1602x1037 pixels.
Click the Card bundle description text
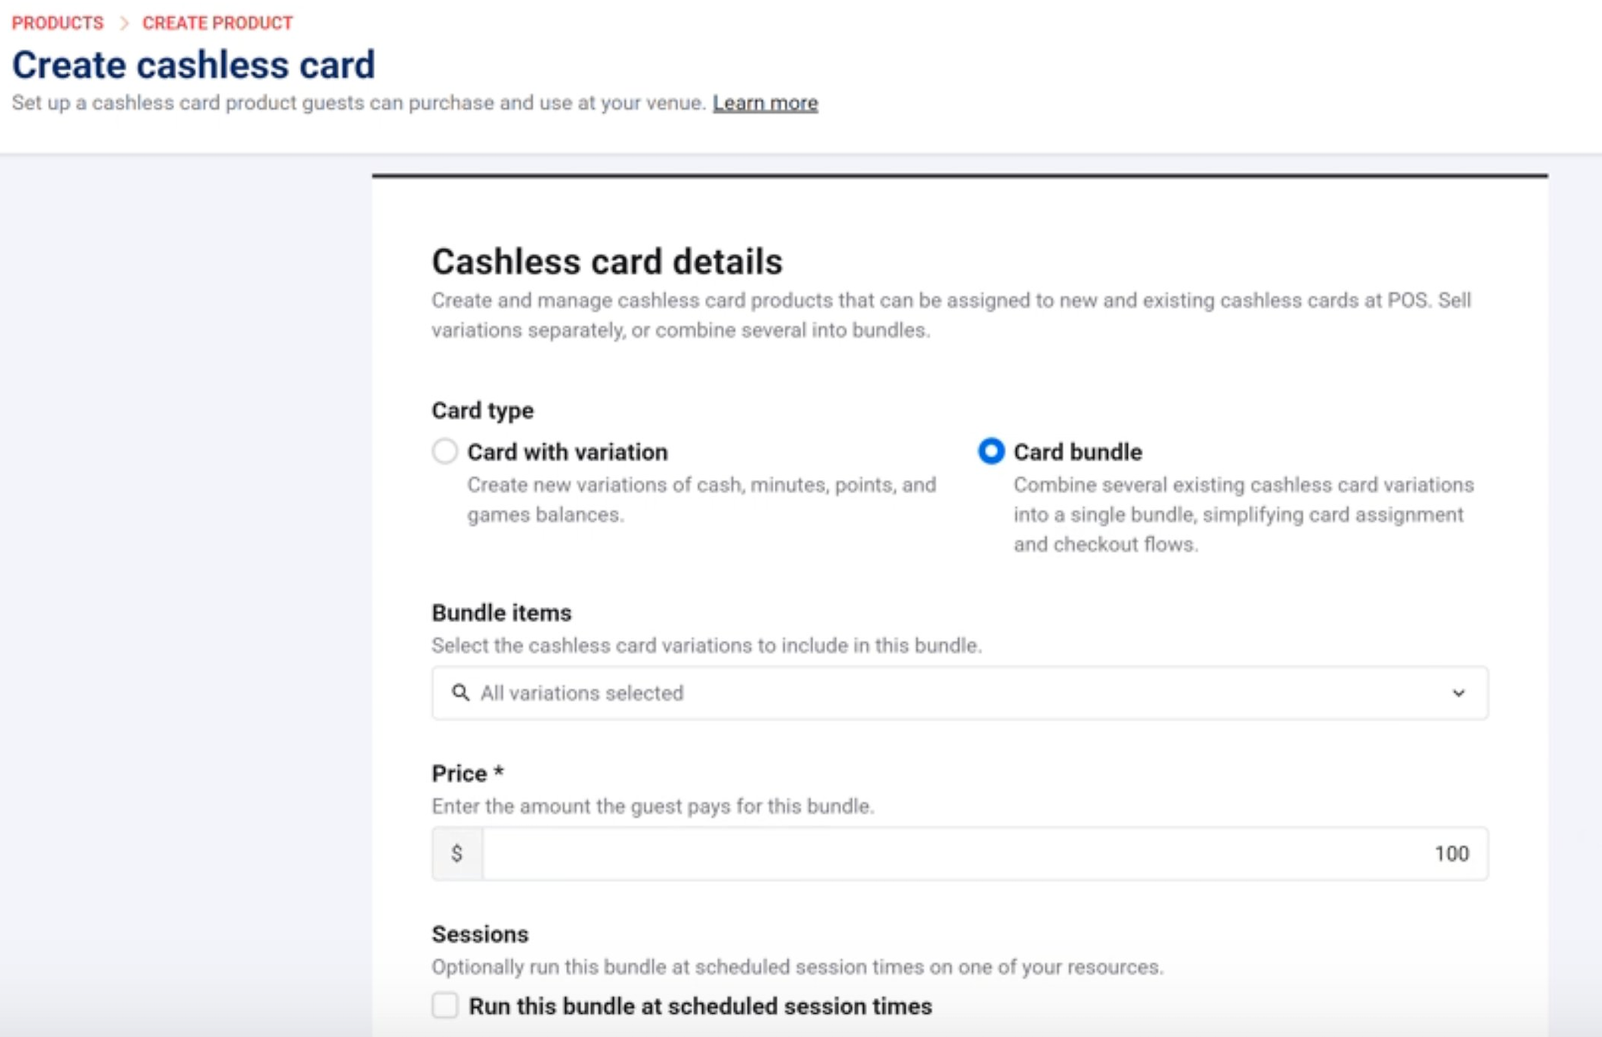(1243, 514)
